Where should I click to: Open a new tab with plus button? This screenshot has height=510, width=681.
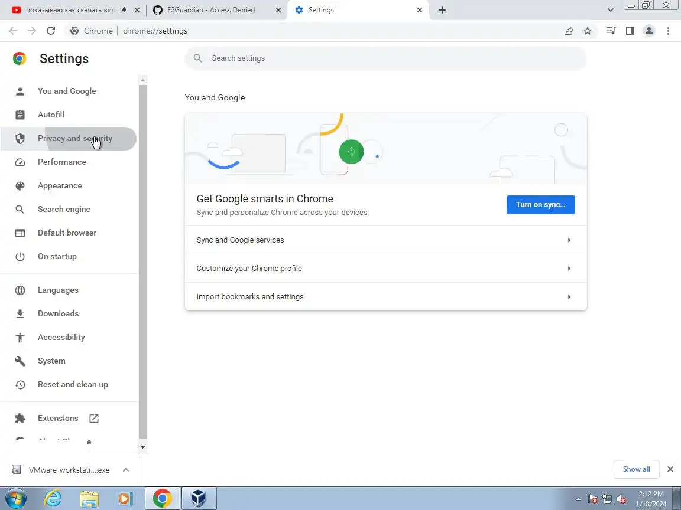pyautogui.click(x=442, y=10)
